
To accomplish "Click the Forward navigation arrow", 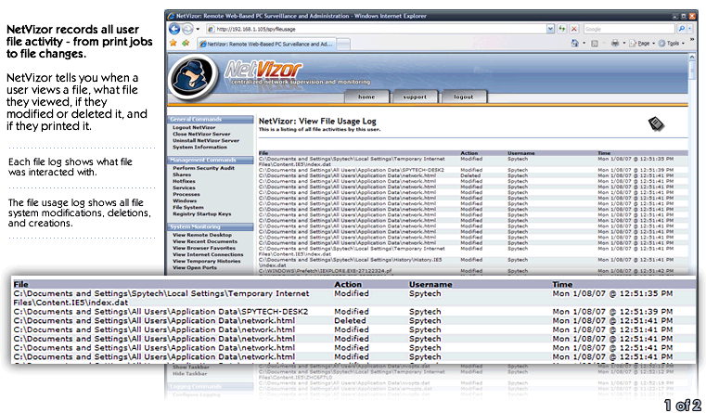I will click(186, 30).
